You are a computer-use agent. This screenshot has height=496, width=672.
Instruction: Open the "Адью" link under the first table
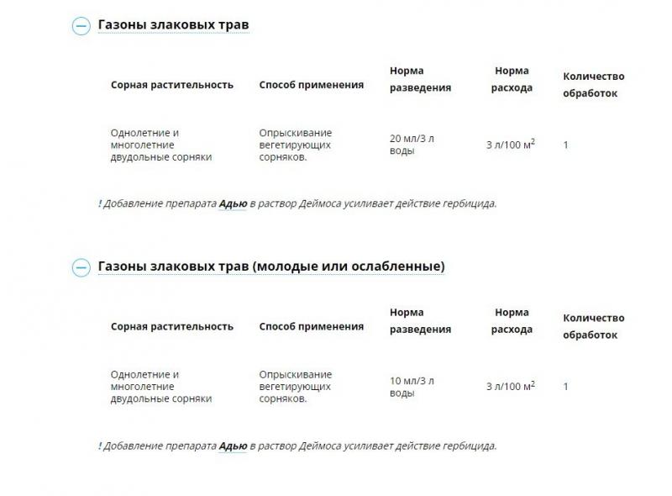point(233,203)
